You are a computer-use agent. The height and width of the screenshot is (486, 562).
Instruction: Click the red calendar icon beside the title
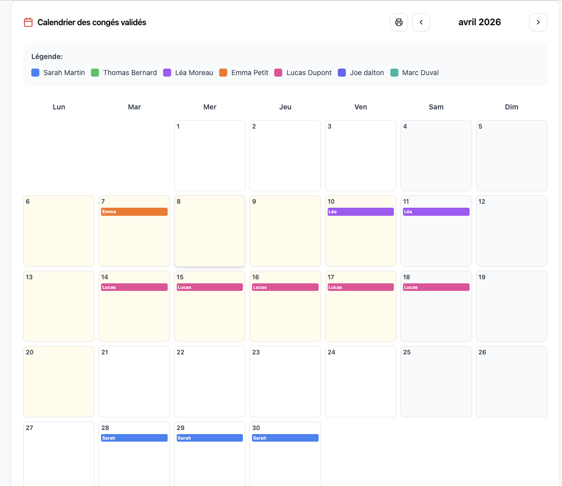pos(28,22)
